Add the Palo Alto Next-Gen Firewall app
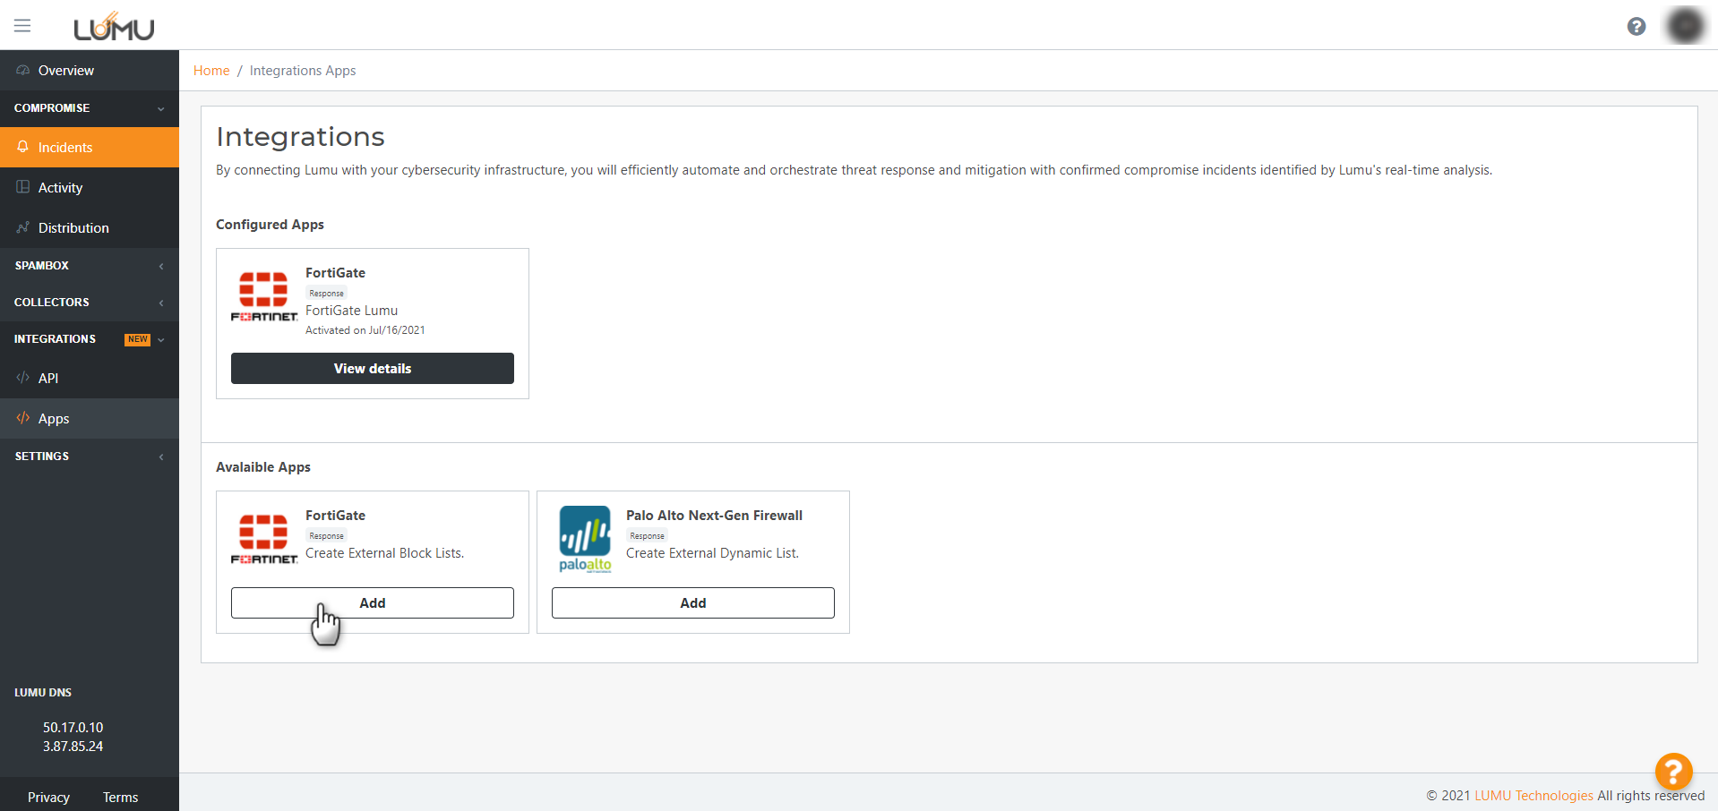Image resolution: width=1718 pixels, height=811 pixels. [x=692, y=603]
